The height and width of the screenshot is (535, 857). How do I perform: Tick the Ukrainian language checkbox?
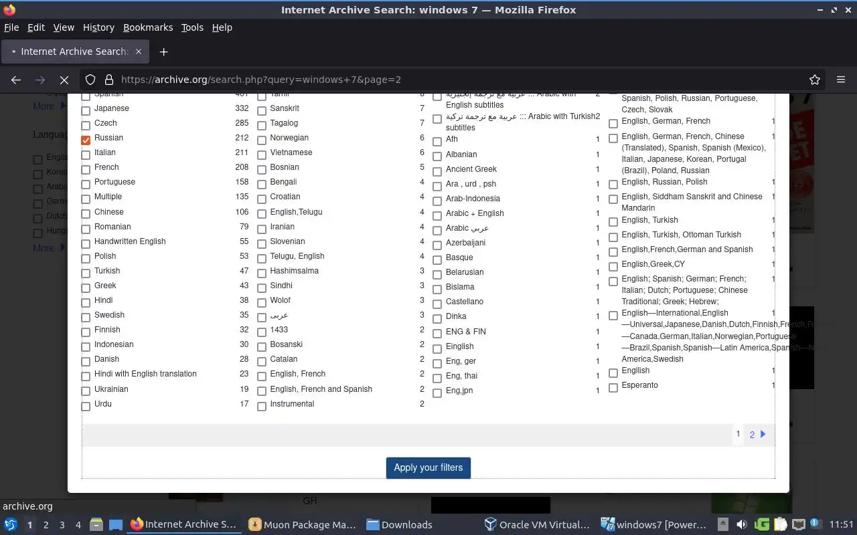pos(86,391)
